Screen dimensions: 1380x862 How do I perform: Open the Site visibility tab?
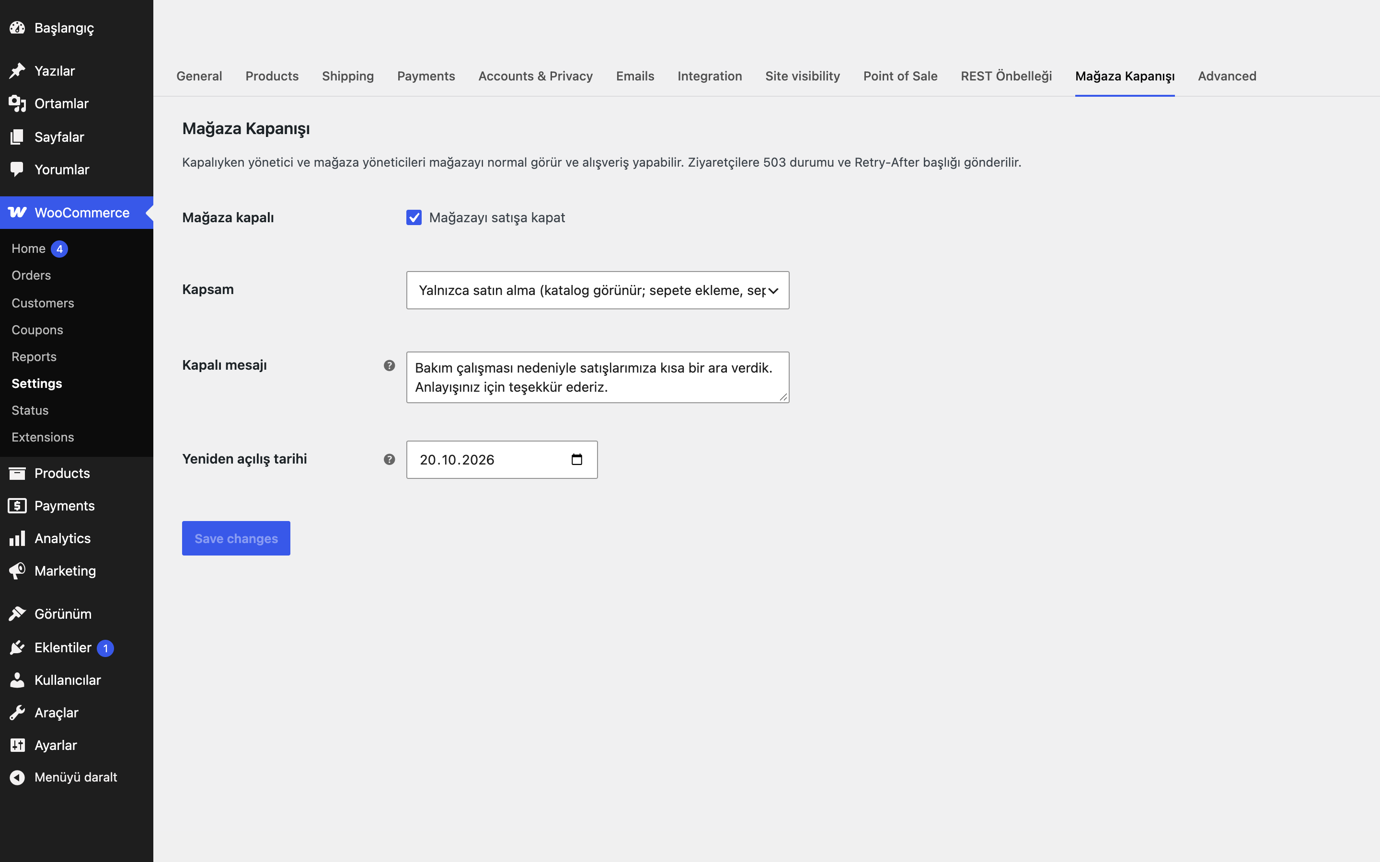802,76
